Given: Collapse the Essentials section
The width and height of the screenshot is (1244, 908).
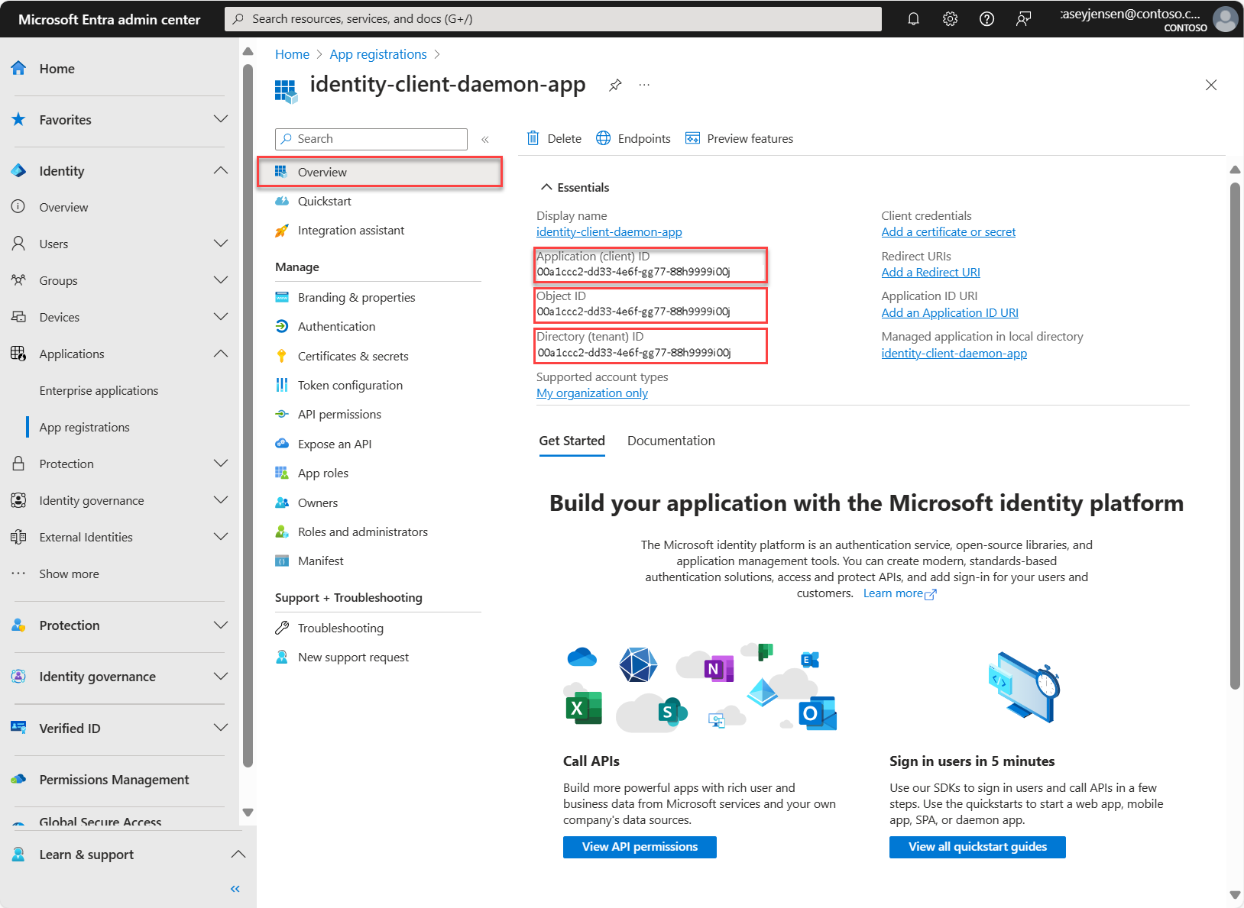Looking at the screenshot, I should (546, 187).
